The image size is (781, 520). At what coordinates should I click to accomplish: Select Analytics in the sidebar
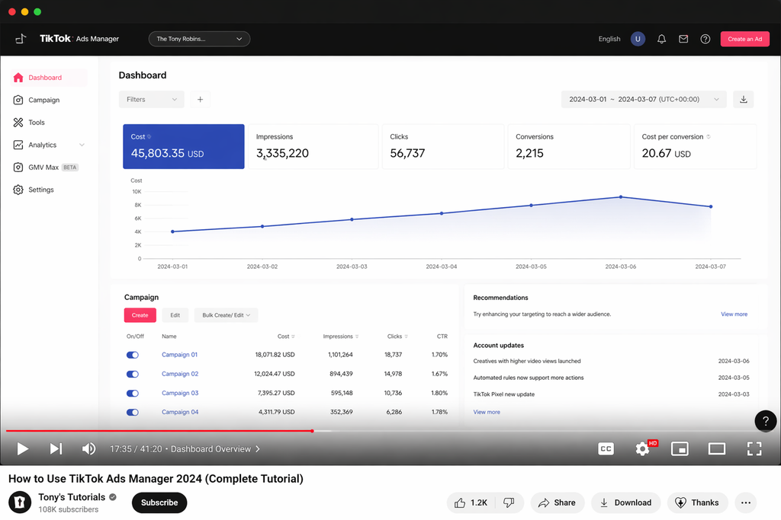43,145
